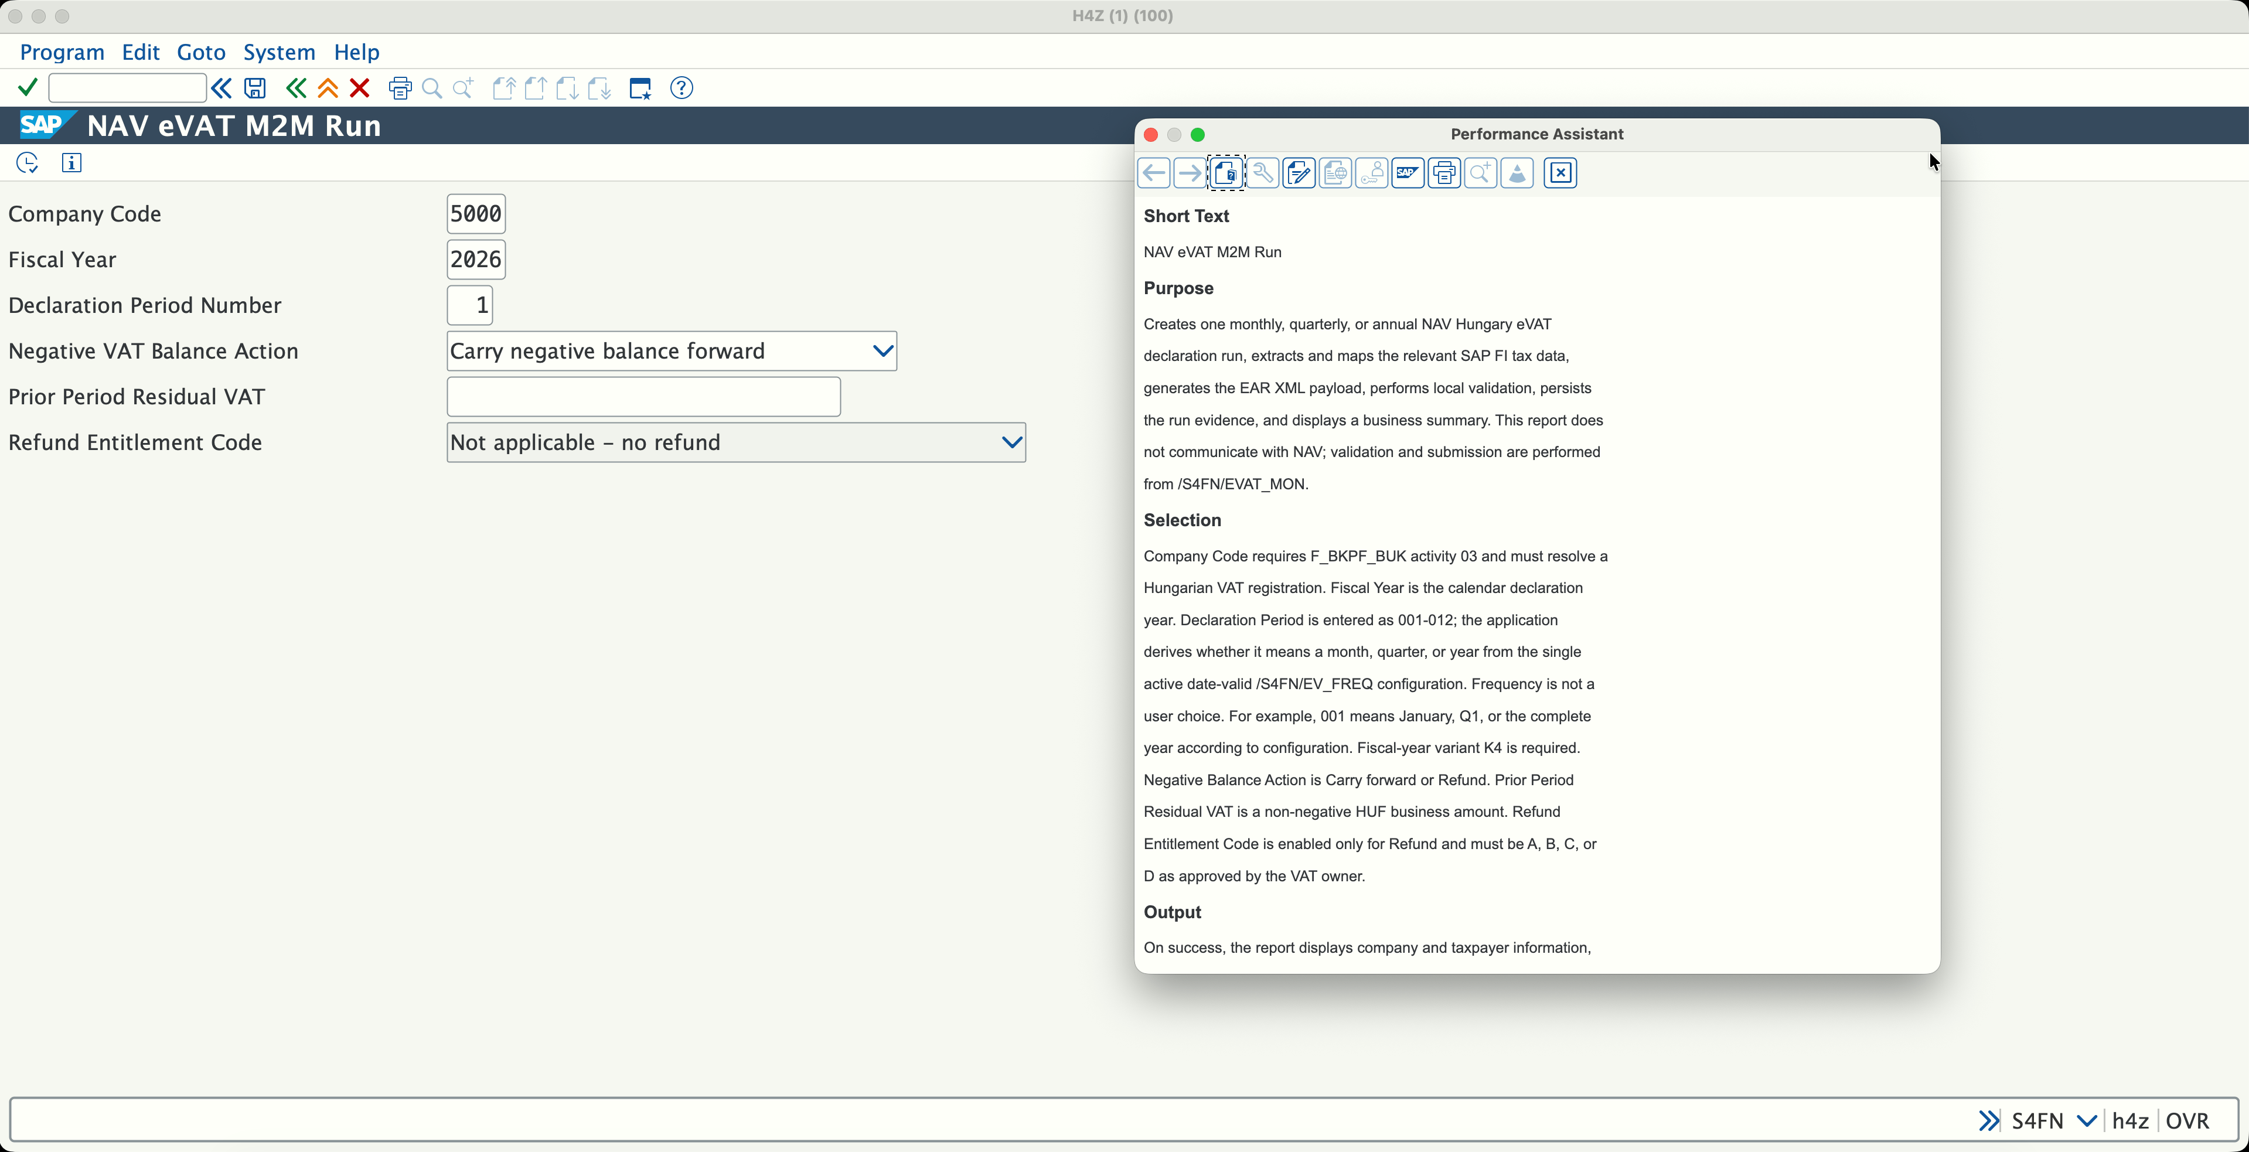This screenshot has width=2249, height=1152.
Task: Click the Fiscal Year field showing 2026
Action: coord(476,259)
